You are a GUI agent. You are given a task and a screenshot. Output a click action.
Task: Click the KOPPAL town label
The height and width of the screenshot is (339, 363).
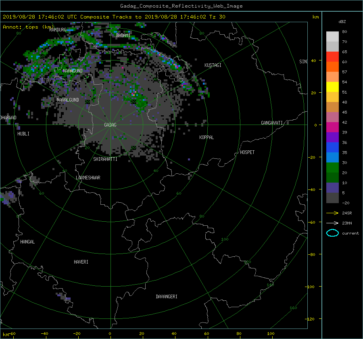point(207,137)
